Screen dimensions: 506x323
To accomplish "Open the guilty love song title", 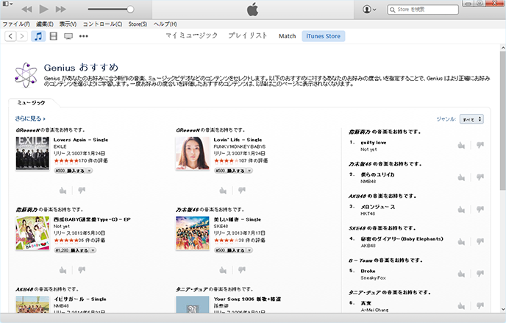I will click(374, 142).
